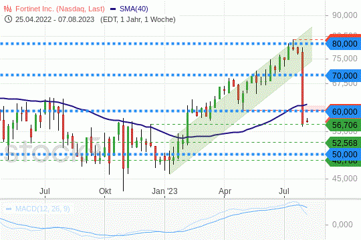Click the blue 70,000 price level tag
Screen dimensions: 361x240
[x=344, y=75]
